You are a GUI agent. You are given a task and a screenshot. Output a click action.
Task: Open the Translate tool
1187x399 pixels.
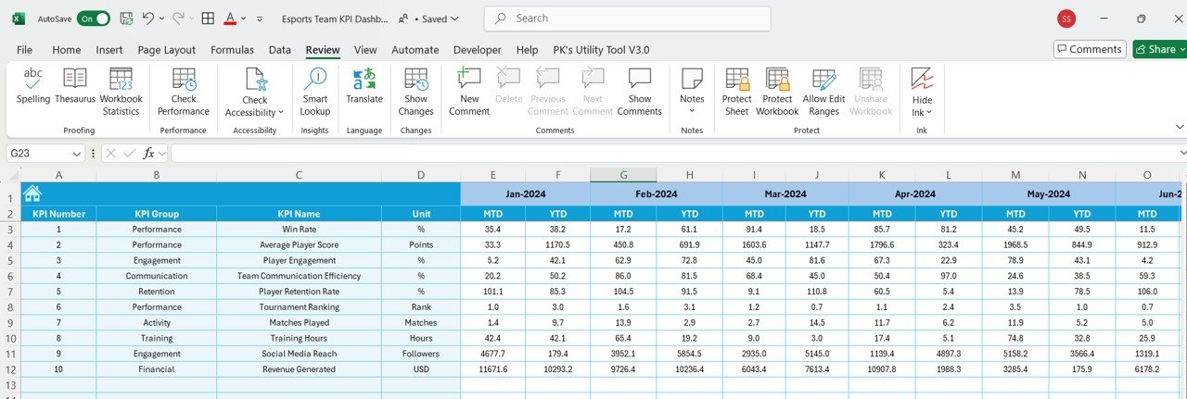click(x=364, y=86)
